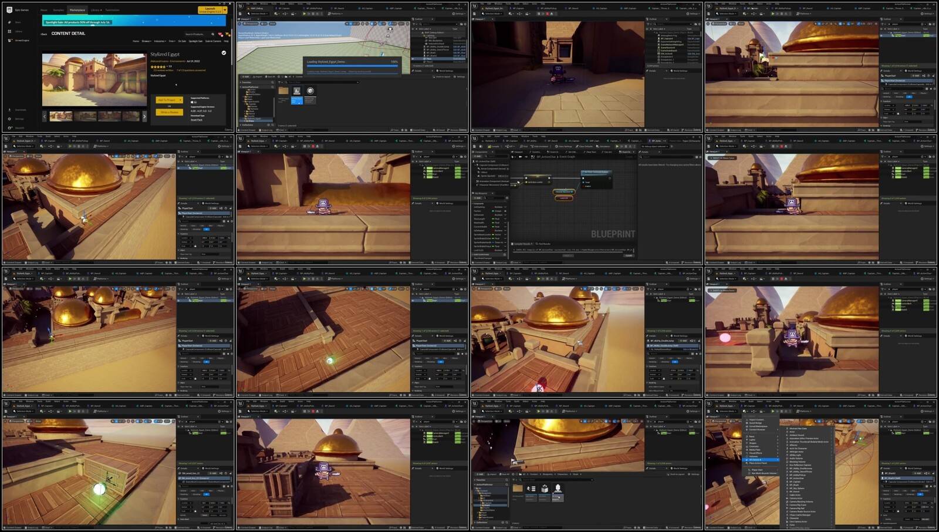Click the Help link in the Marketplace navigation

click(226, 41)
